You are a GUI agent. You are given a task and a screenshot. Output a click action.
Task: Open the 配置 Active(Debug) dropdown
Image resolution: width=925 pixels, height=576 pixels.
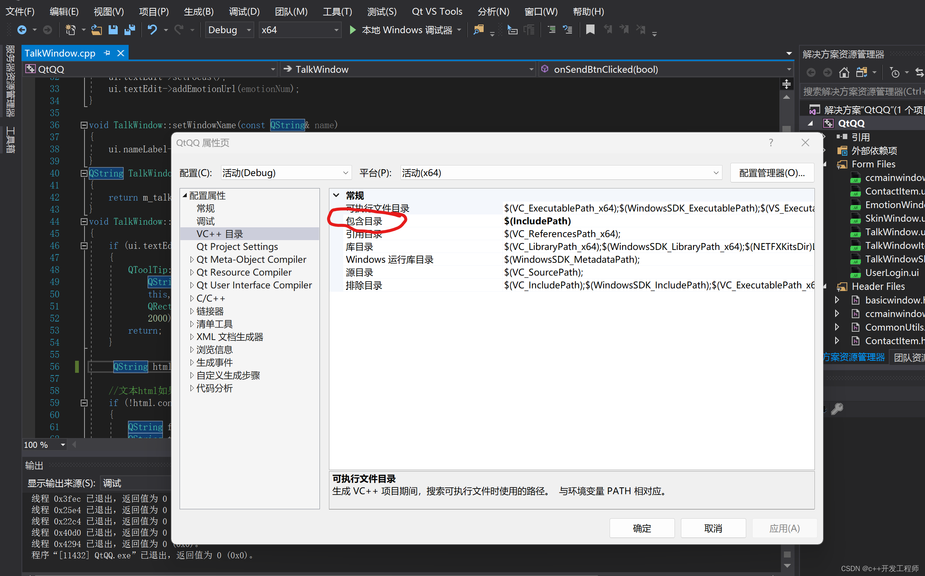345,173
